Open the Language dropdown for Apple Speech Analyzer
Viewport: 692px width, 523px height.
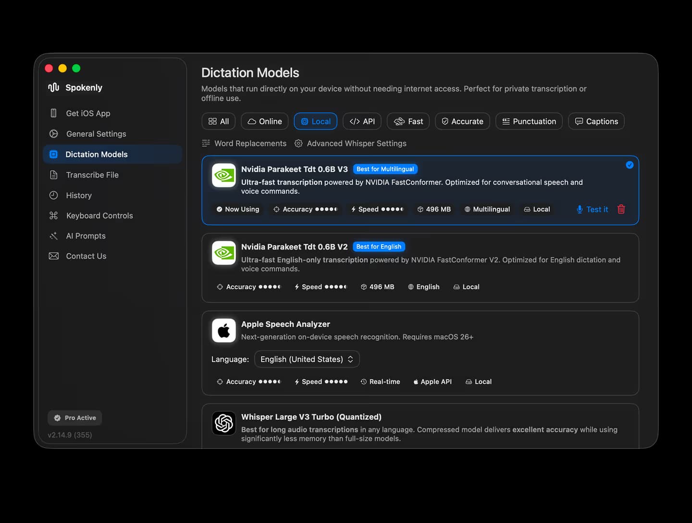(x=307, y=359)
